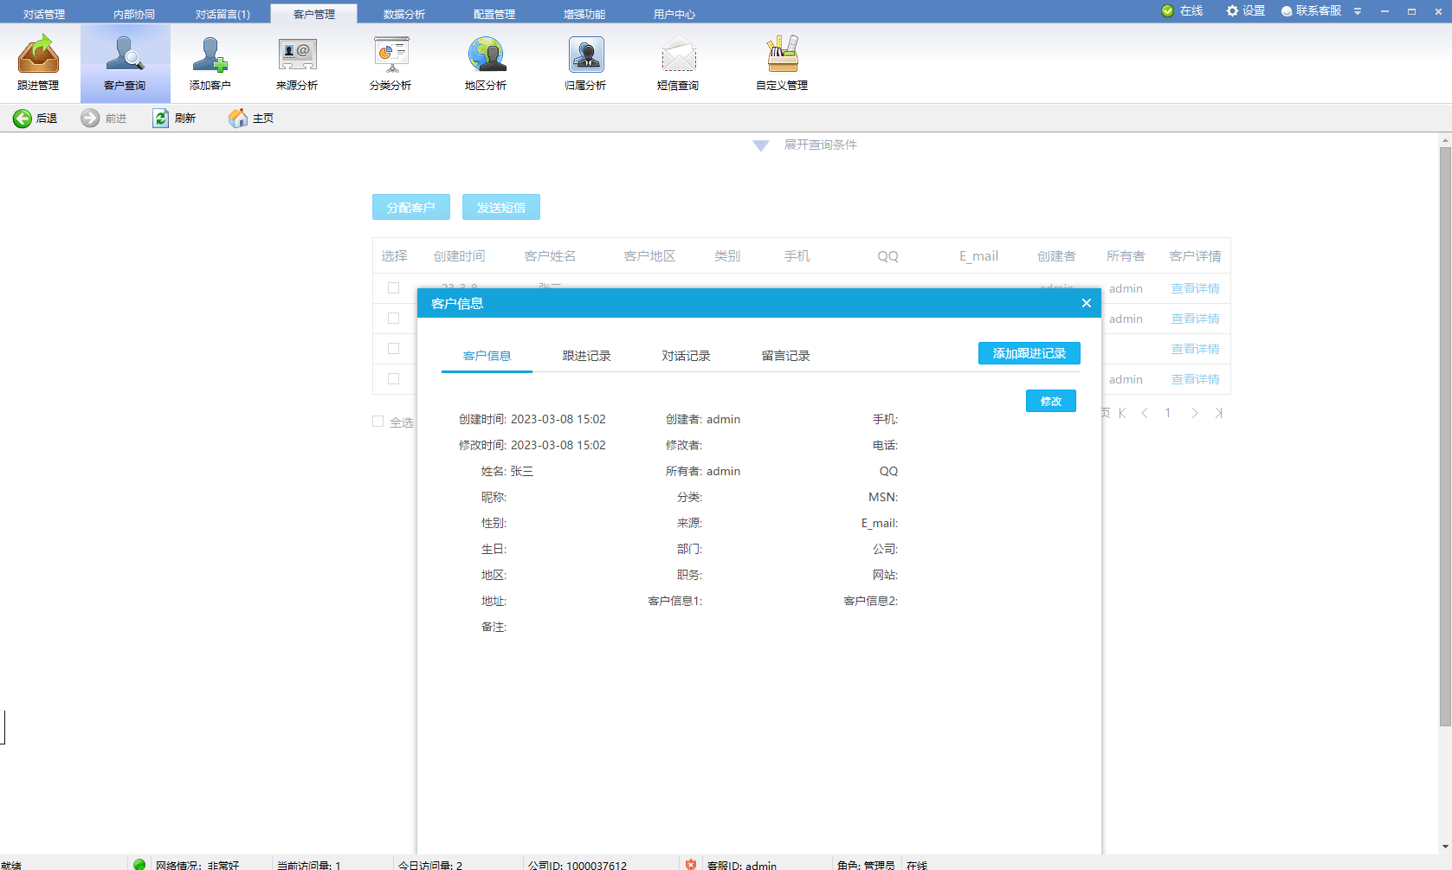Screen dimensions: 1452x870
Task: Open the 联系客服 dropdown arrow in title bar
Action: 1358,11
